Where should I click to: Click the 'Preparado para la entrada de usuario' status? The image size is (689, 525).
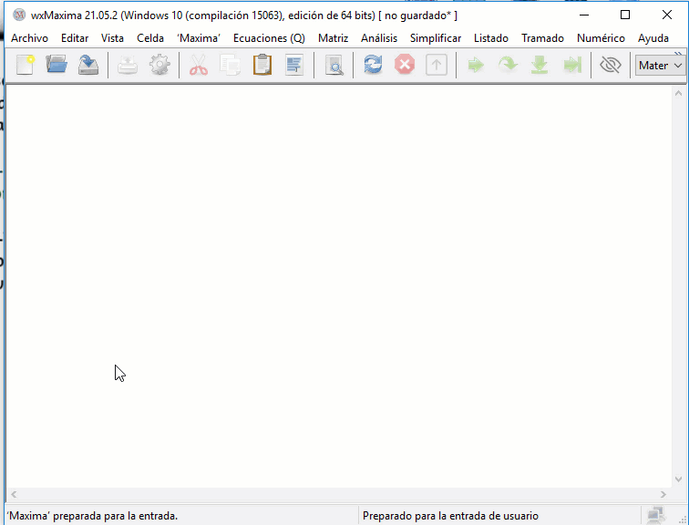(450, 516)
